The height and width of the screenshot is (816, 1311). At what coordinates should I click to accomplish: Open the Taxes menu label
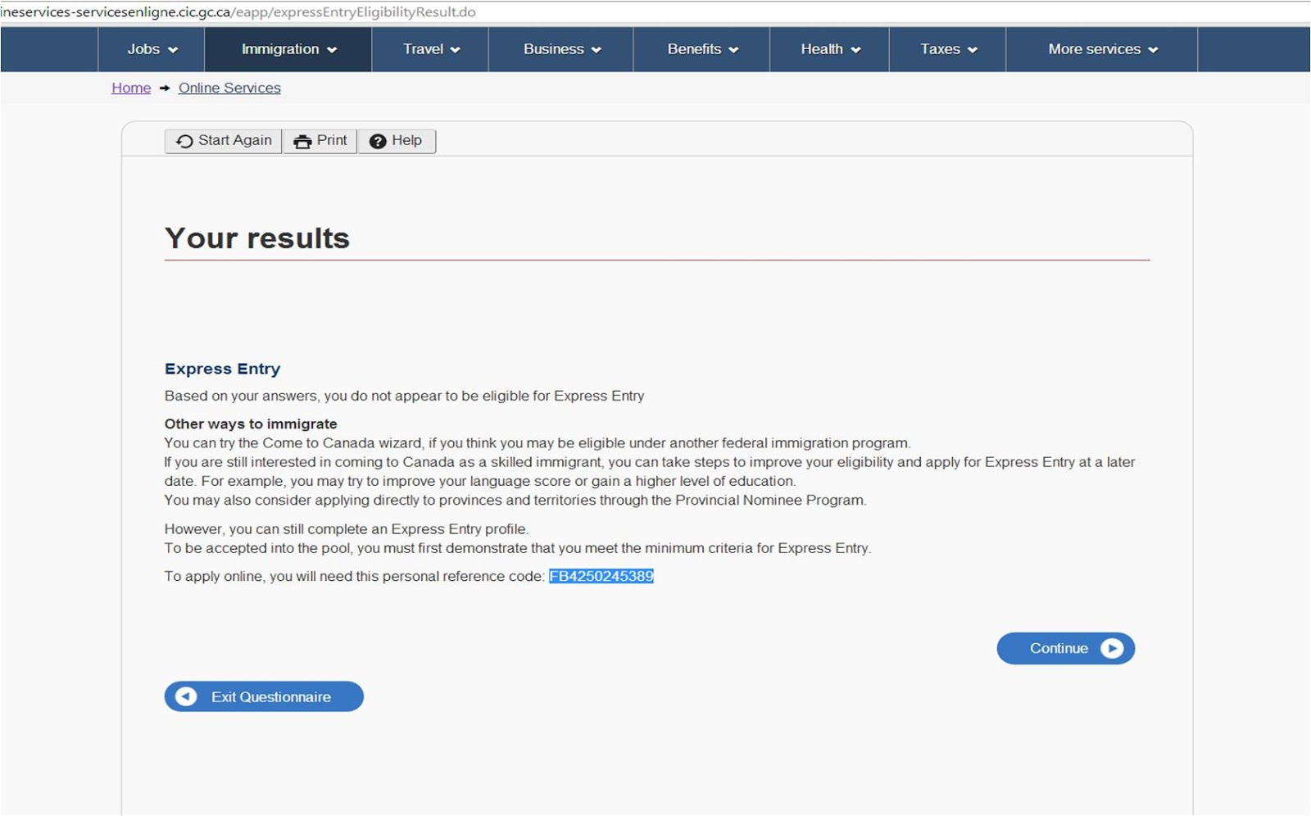pos(940,49)
